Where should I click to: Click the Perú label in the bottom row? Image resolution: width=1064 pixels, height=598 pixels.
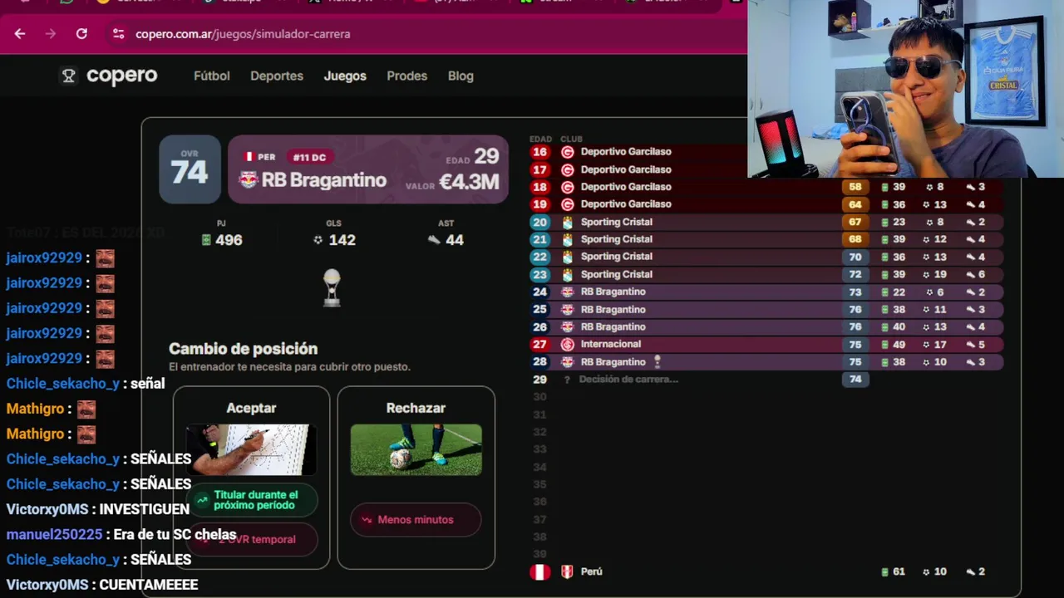pyautogui.click(x=592, y=571)
